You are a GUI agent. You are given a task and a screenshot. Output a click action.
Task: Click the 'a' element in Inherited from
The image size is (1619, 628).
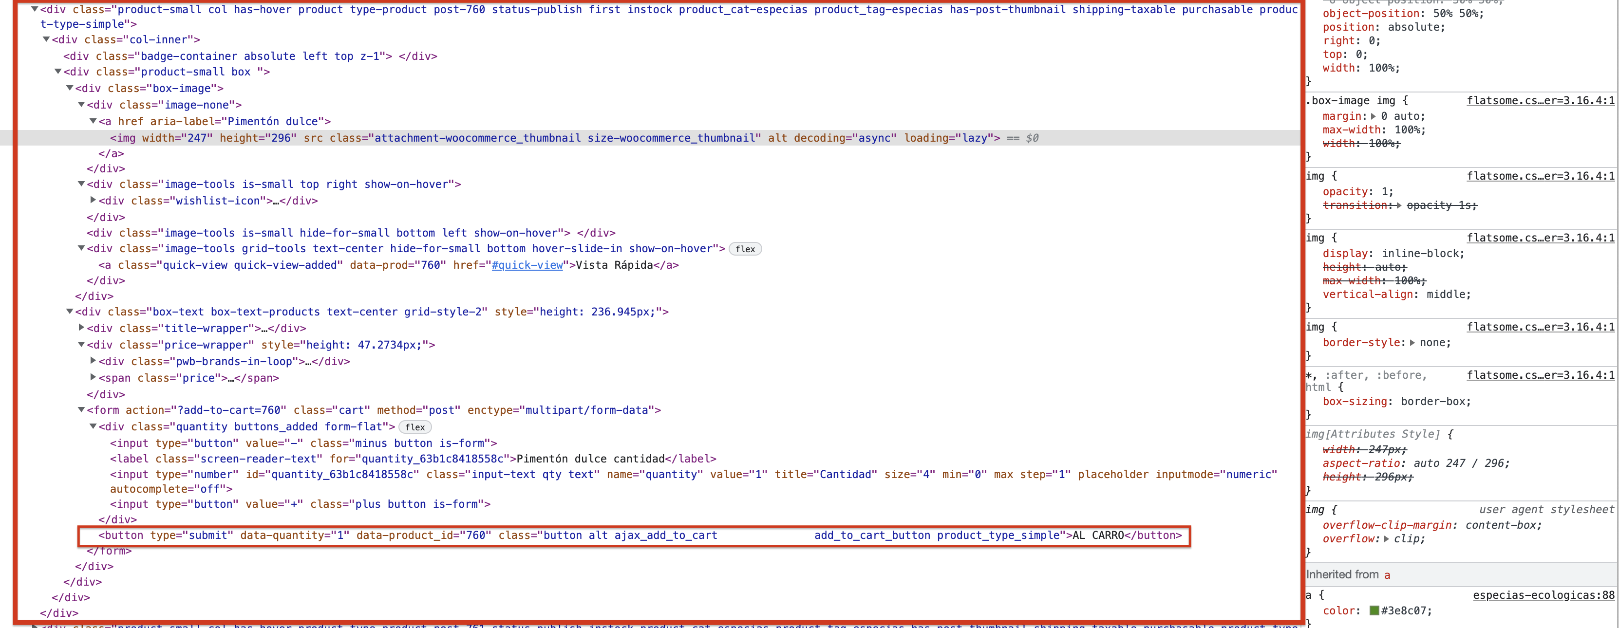1387,574
